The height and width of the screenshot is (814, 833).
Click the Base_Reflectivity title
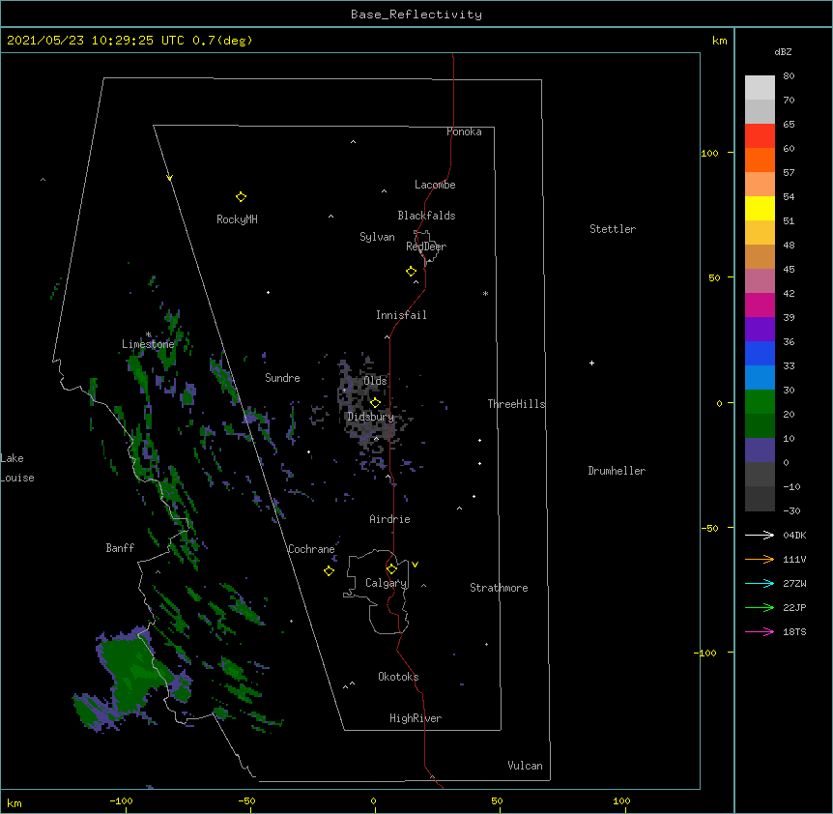click(416, 15)
